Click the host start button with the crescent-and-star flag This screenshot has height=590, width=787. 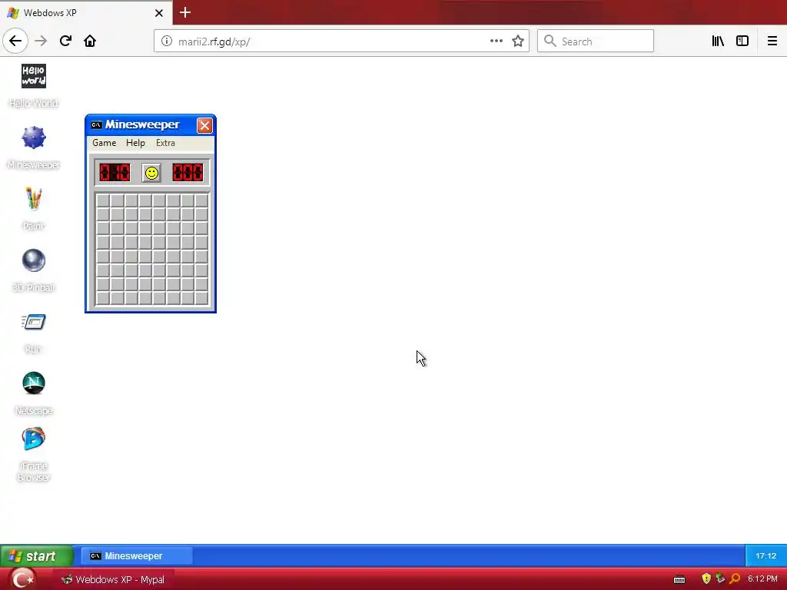pos(22,579)
